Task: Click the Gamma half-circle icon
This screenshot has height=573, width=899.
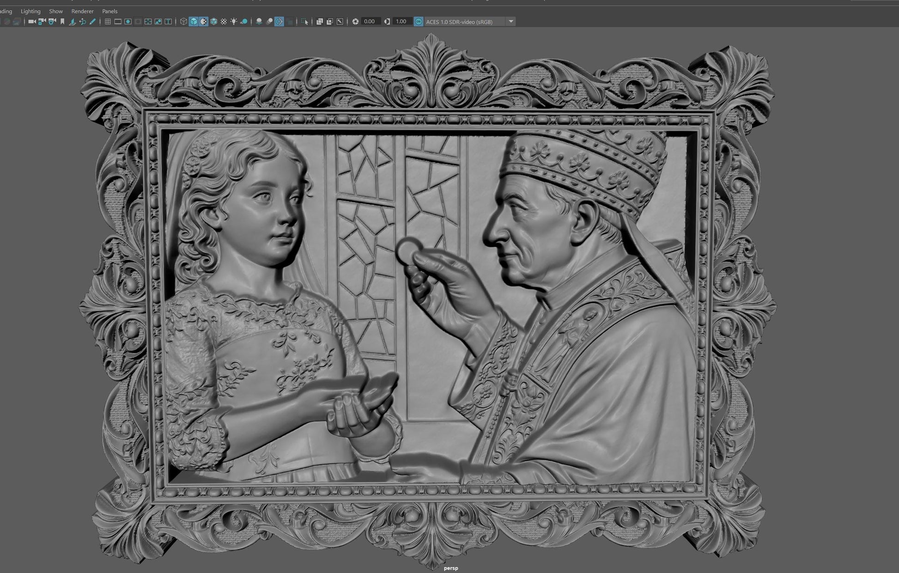Action: pos(387,21)
